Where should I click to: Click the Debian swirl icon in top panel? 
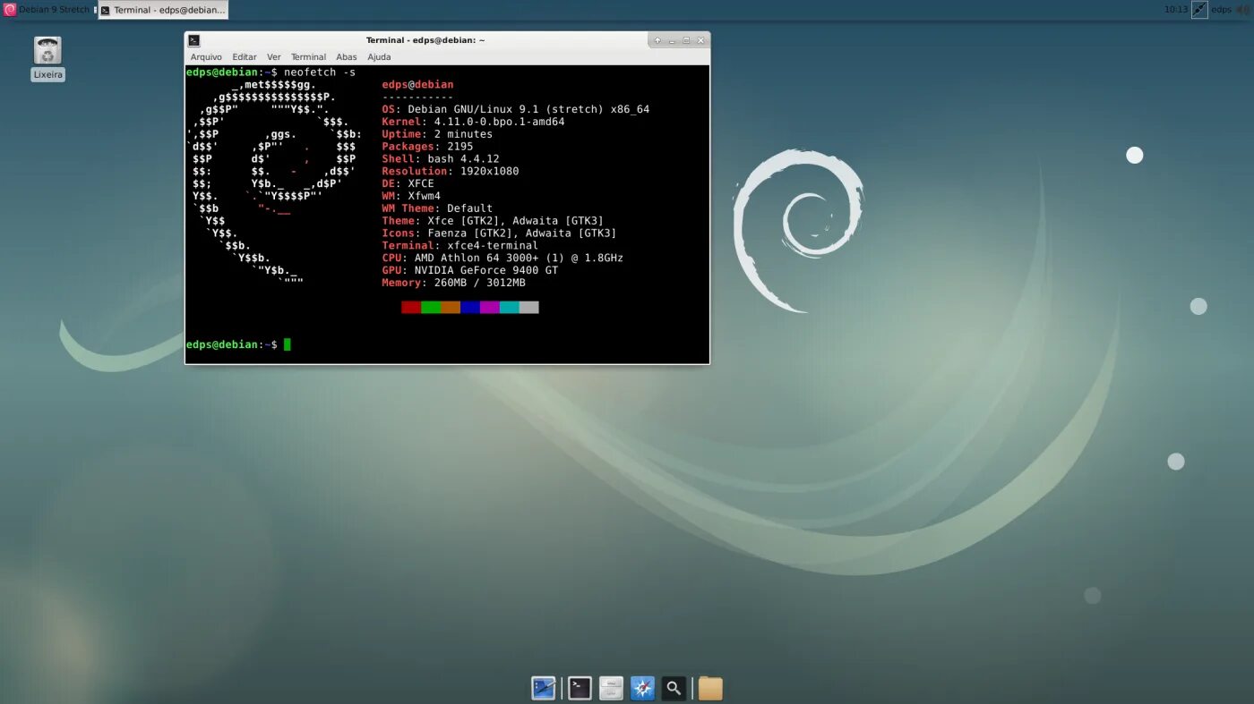[x=10, y=10]
